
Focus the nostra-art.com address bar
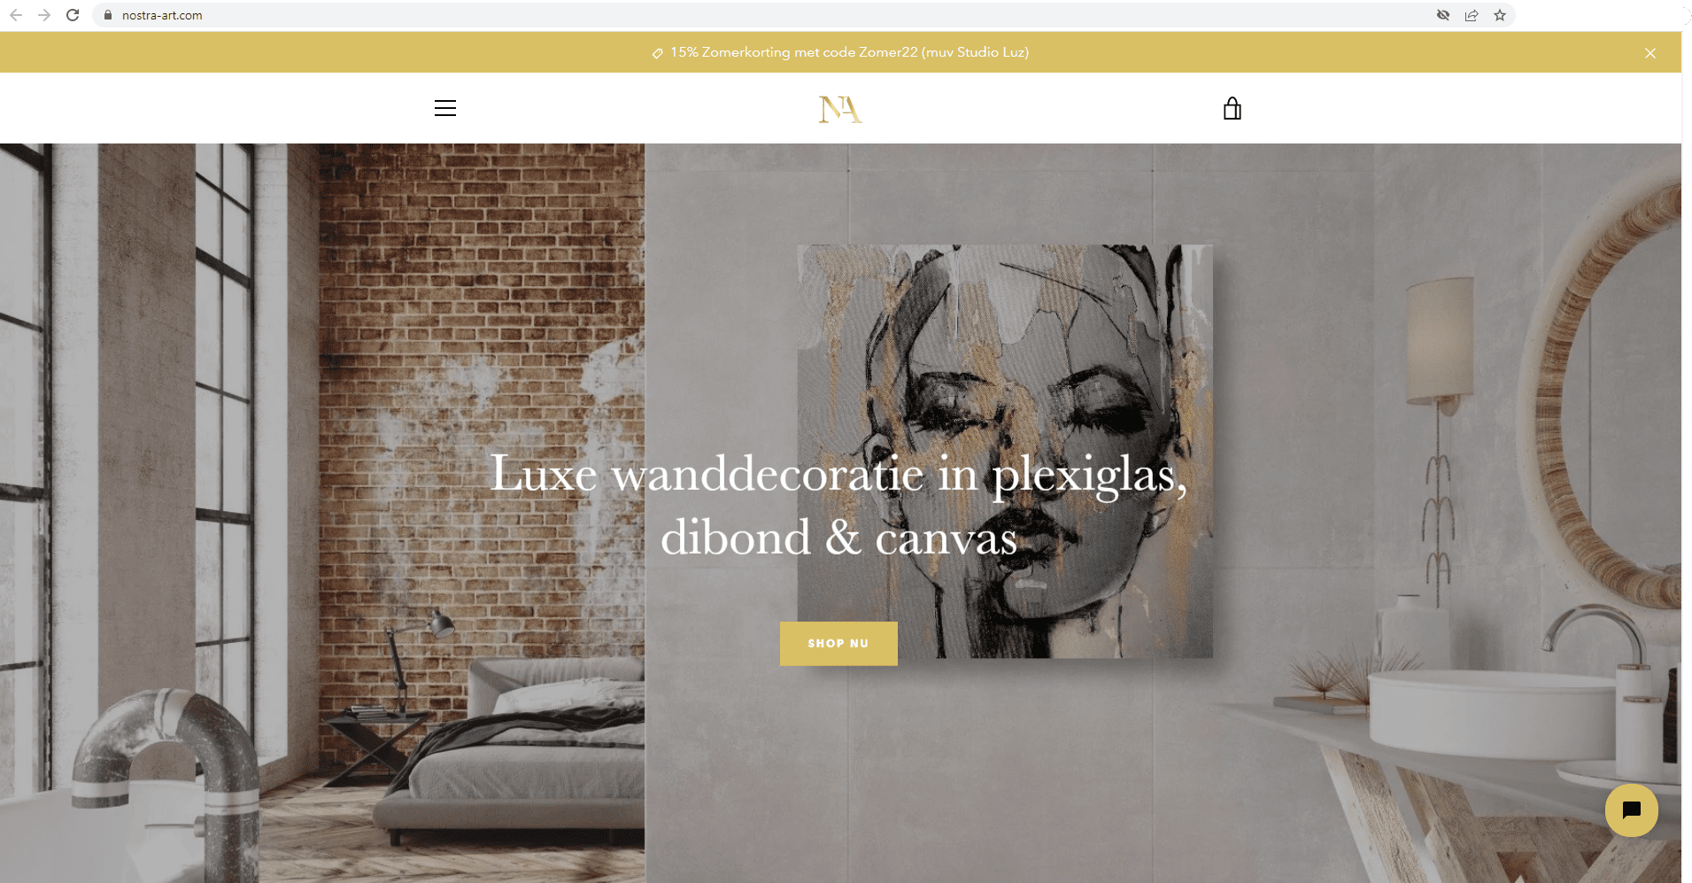coord(761,15)
